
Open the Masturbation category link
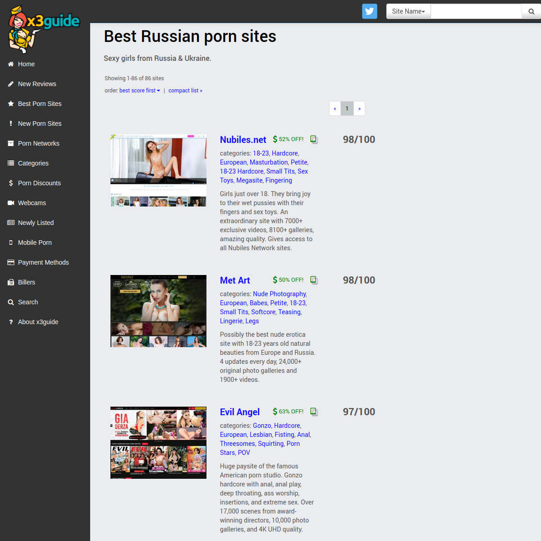(269, 162)
